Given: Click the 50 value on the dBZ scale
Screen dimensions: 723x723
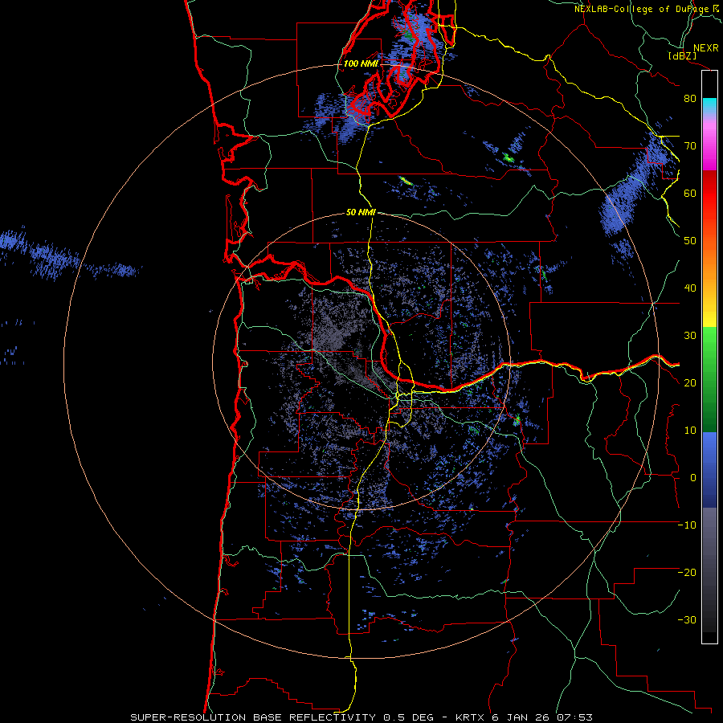Looking at the screenshot, I should 690,241.
